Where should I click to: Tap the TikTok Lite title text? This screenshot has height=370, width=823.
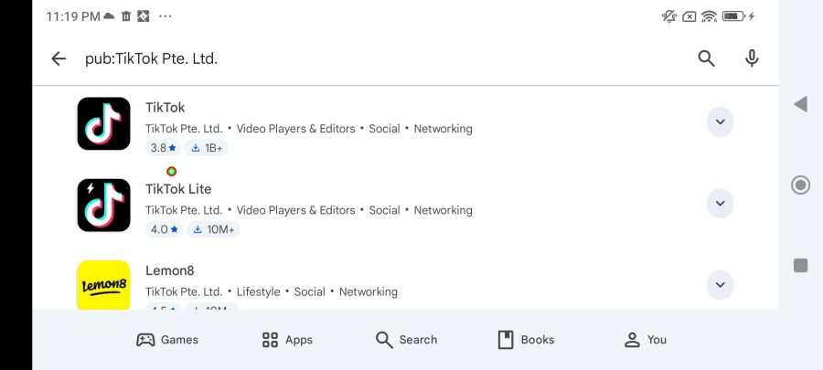tap(178, 189)
